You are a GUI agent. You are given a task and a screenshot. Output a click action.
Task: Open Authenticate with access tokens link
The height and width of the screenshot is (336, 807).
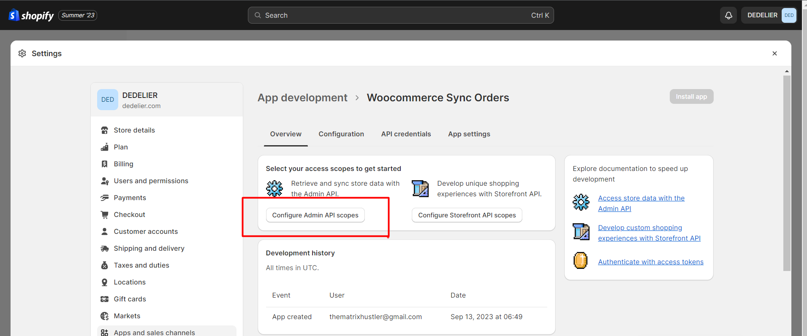point(651,262)
